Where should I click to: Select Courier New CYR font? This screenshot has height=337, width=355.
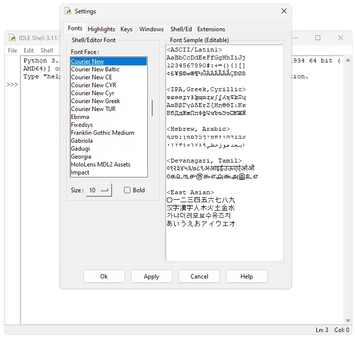109,85
